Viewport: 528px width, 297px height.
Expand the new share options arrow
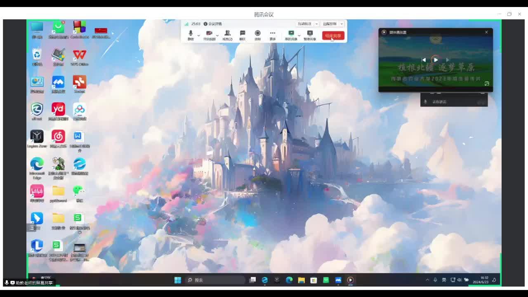(x=299, y=35)
